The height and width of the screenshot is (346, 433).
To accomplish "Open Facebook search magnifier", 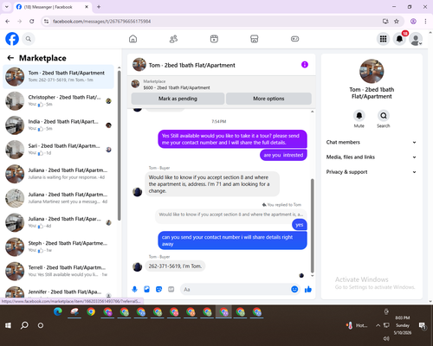I will pos(29,39).
